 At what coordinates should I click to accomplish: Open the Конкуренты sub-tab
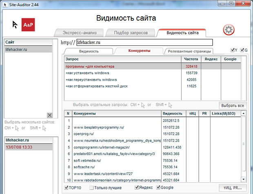tap(139, 51)
